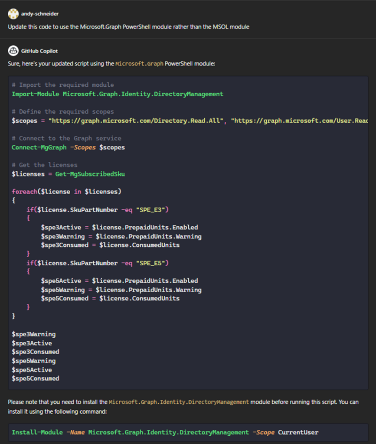Click the $spe3Consumed assignment line inside the loop
The image size is (376, 444).
click(110, 245)
